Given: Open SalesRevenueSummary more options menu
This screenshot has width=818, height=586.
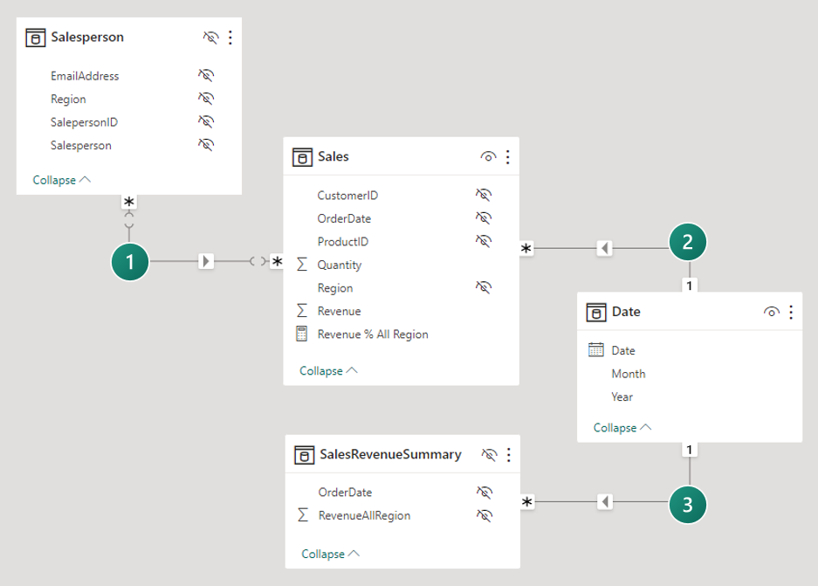Looking at the screenshot, I should (x=508, y=455).
